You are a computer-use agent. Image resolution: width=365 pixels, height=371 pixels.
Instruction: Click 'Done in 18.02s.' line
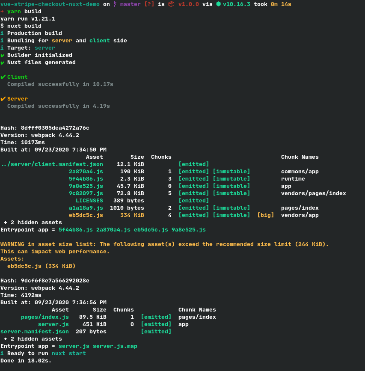tap(26, 361)
